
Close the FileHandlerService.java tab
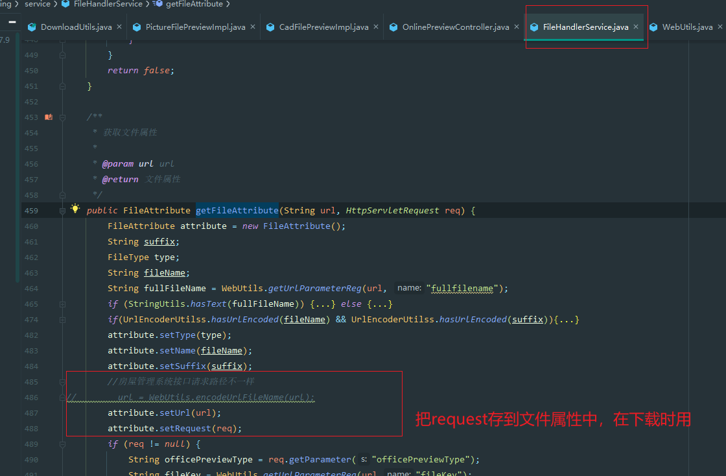pyautogui.click(x=636, y=27)
